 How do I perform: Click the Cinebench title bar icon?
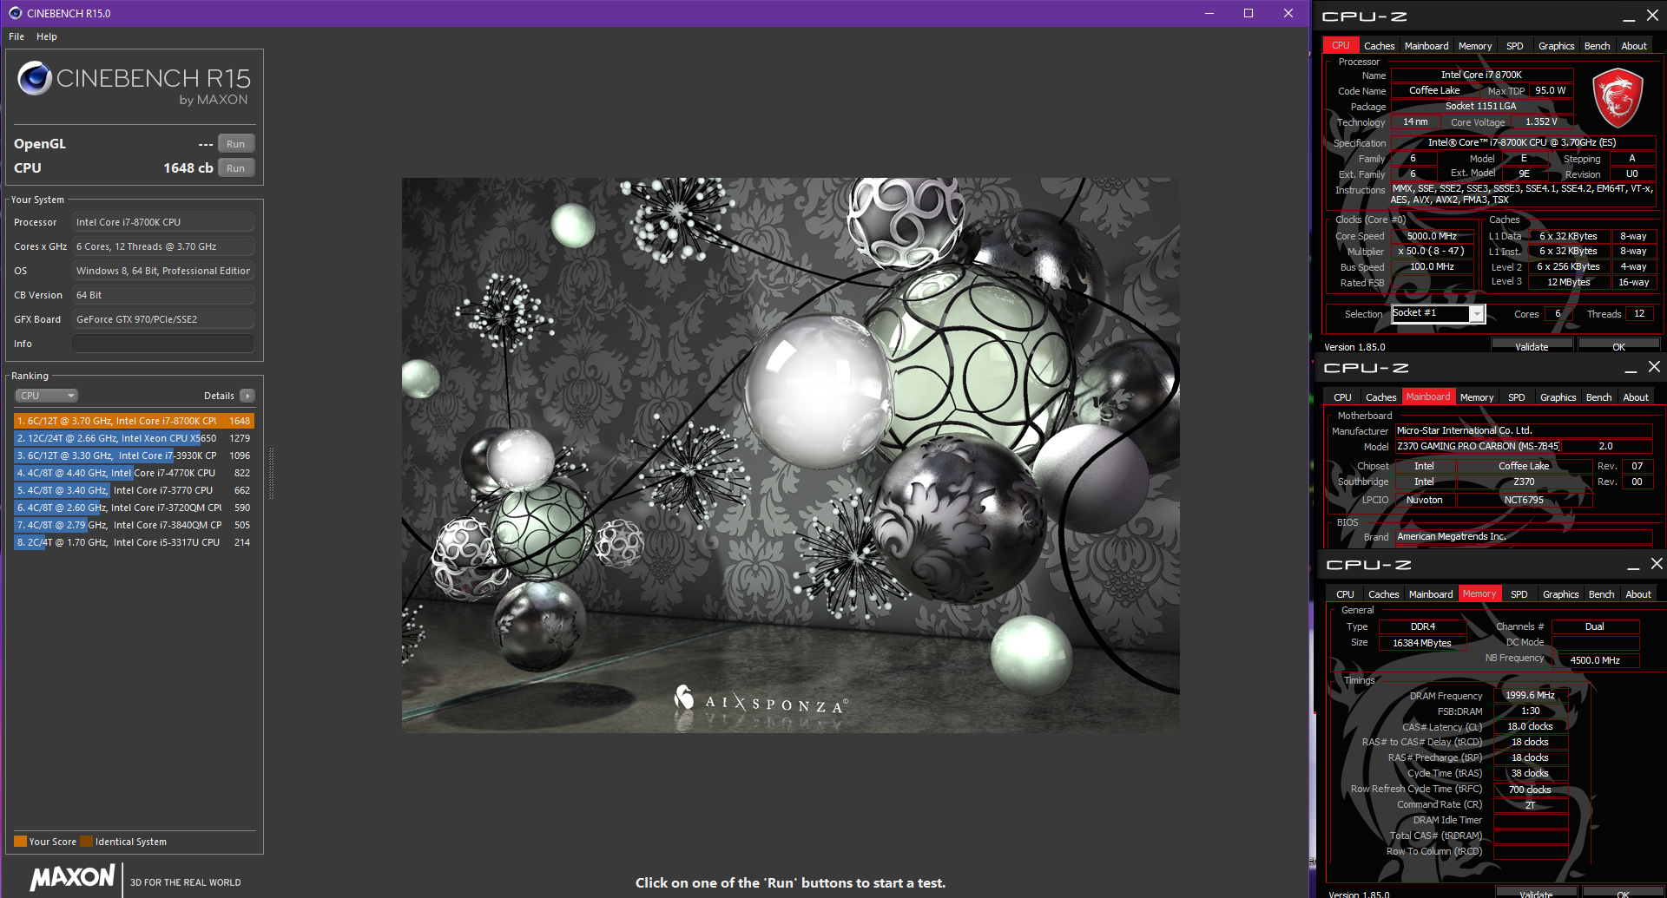point(15,13)
